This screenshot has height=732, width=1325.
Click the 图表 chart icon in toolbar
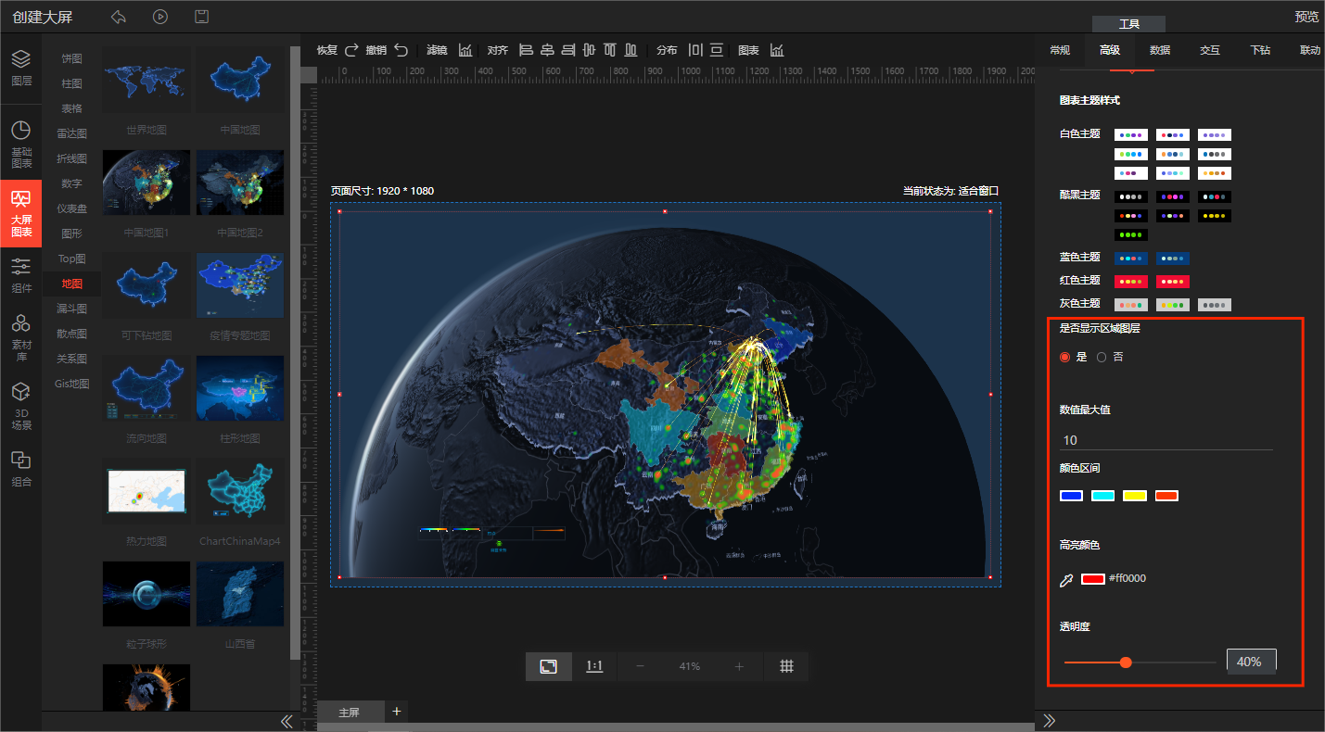click(777, 50)
